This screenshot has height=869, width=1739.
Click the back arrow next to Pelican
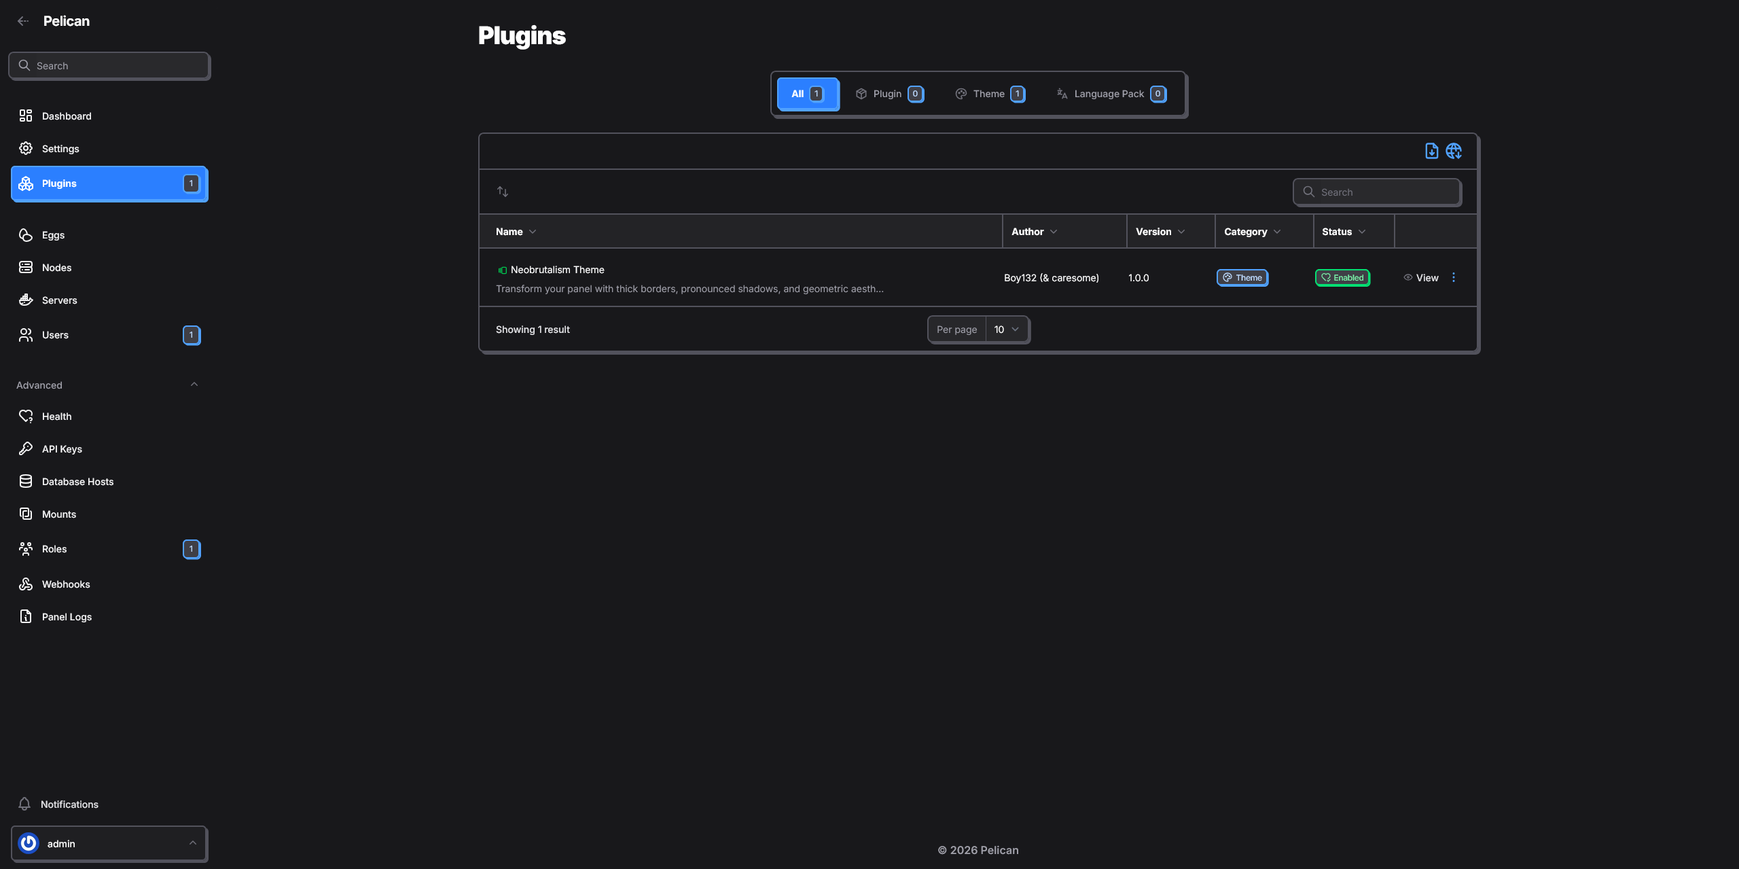23,21
